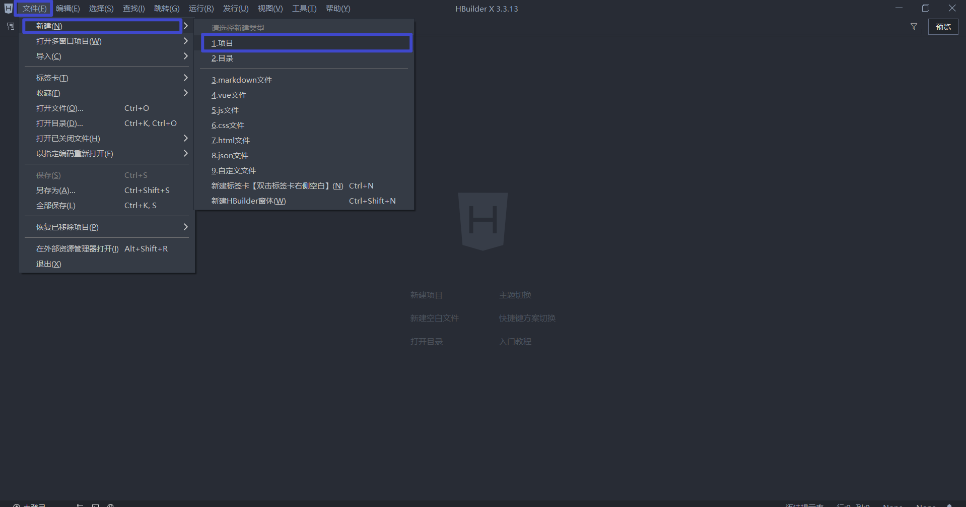Expand the 打开多窗口项目(W) submenu
Viewport: 966px width, 507px height.
(x=106, y=41)
